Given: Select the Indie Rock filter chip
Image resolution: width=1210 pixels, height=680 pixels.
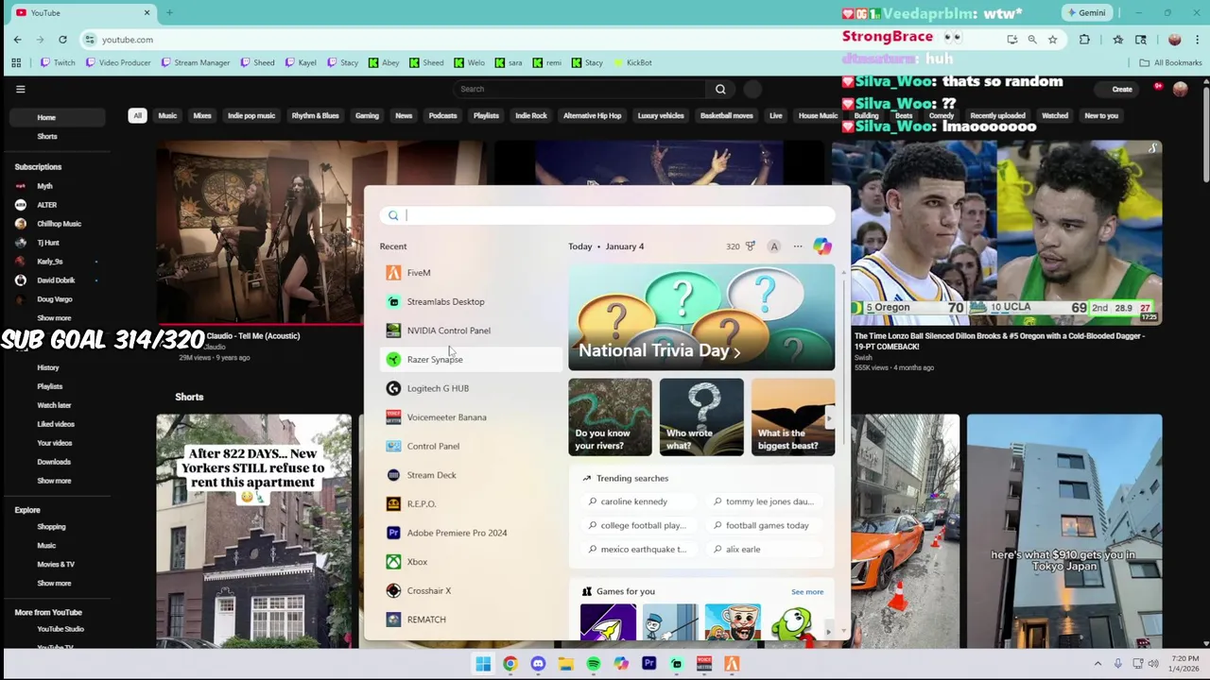Looking at the screenshot, I should pos(531,115).
